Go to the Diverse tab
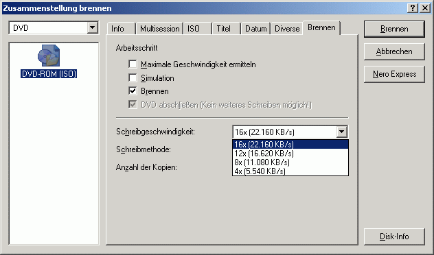The image size is (434, 255). [x=287, y=29]
